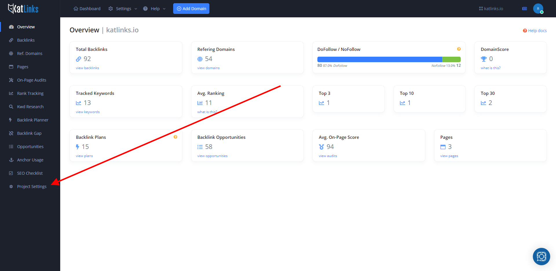Screen dimensions: 556x271
Task: Click the keyboard icon in top bar
Action: [524, 9]
